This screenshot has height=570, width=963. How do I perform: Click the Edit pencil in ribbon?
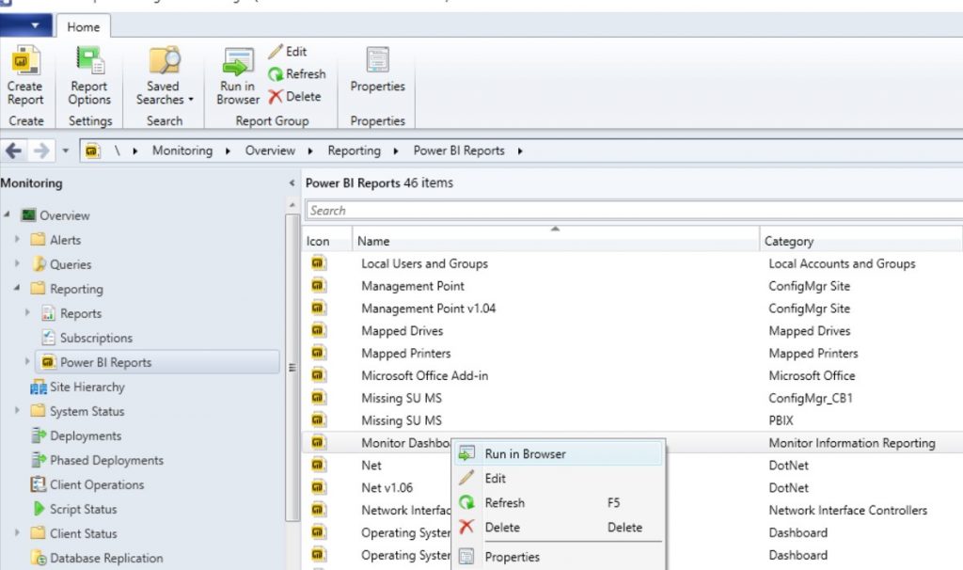pos(276,52)
